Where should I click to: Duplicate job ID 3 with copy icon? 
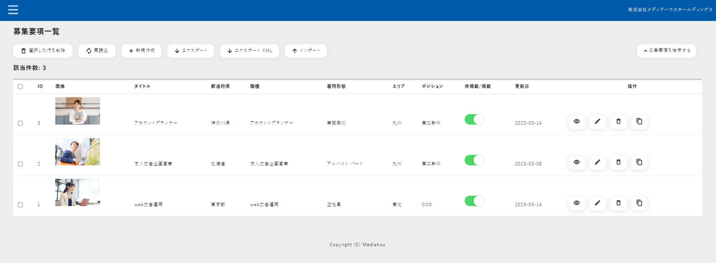(x=639, y=121)
